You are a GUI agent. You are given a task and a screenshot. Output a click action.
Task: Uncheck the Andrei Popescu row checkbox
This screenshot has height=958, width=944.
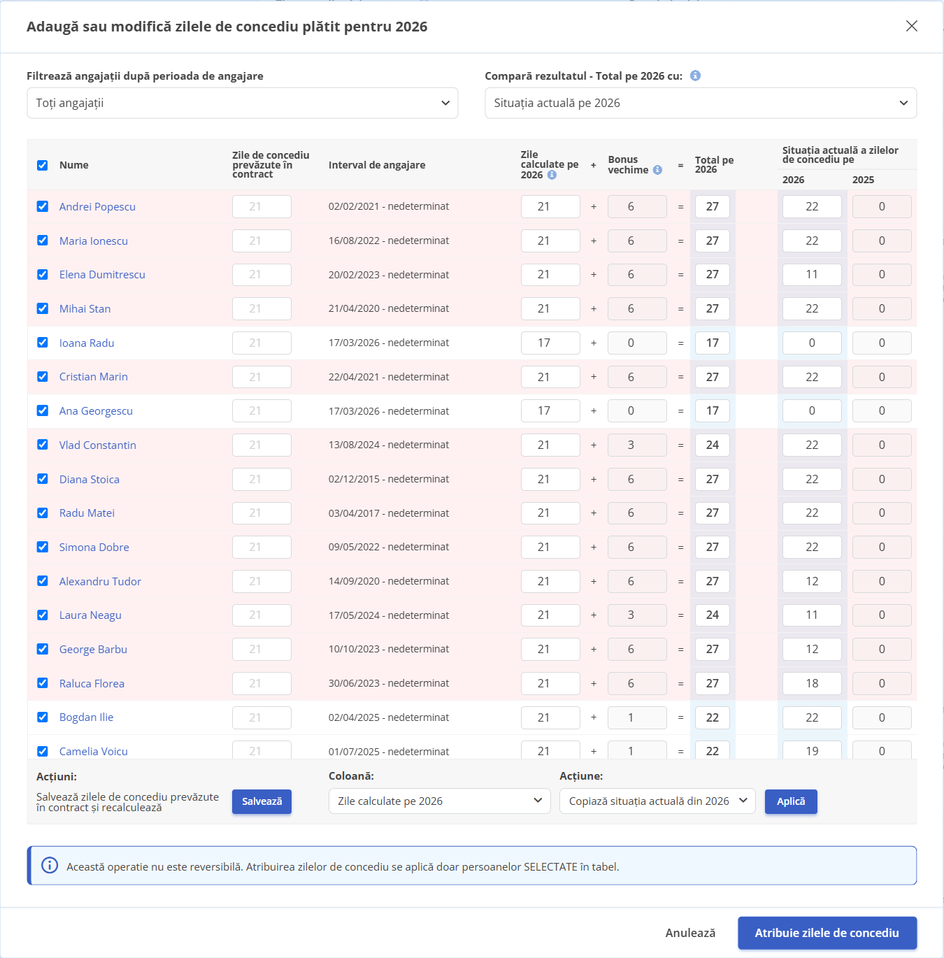(x=43, y=206)
